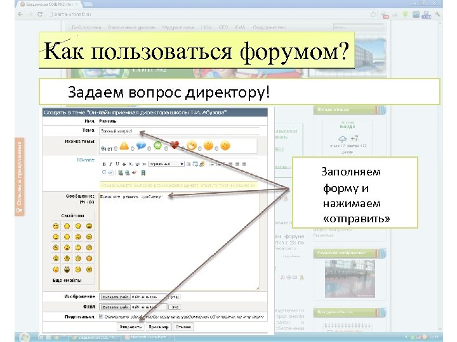The image size is (457, 342).
Task: Select the radio button for the red heart icon
Action: pos(166,149)
